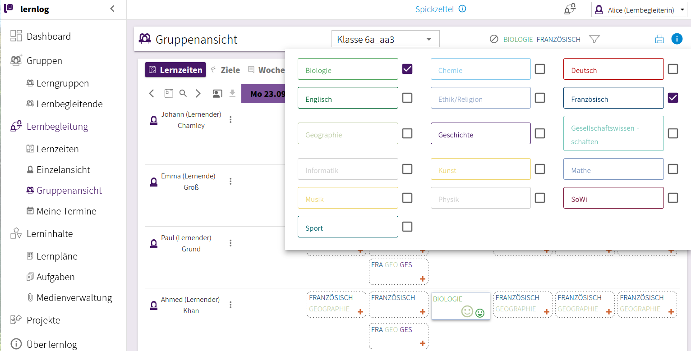
Task: Click Emma Groß's learner avatar icon
Action: point(153,182)
